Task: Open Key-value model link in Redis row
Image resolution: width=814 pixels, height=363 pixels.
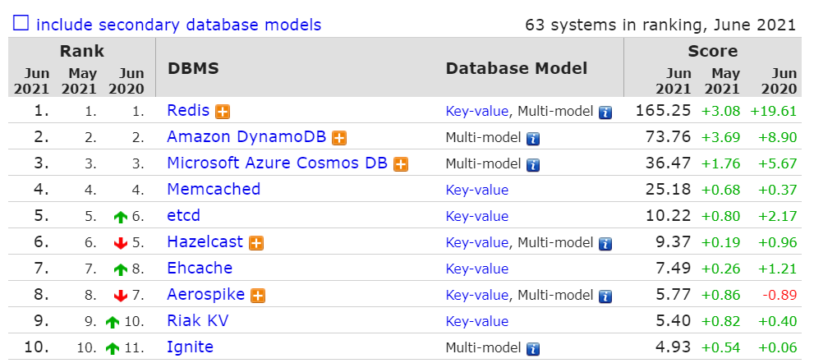Action: tap(476, 111)
